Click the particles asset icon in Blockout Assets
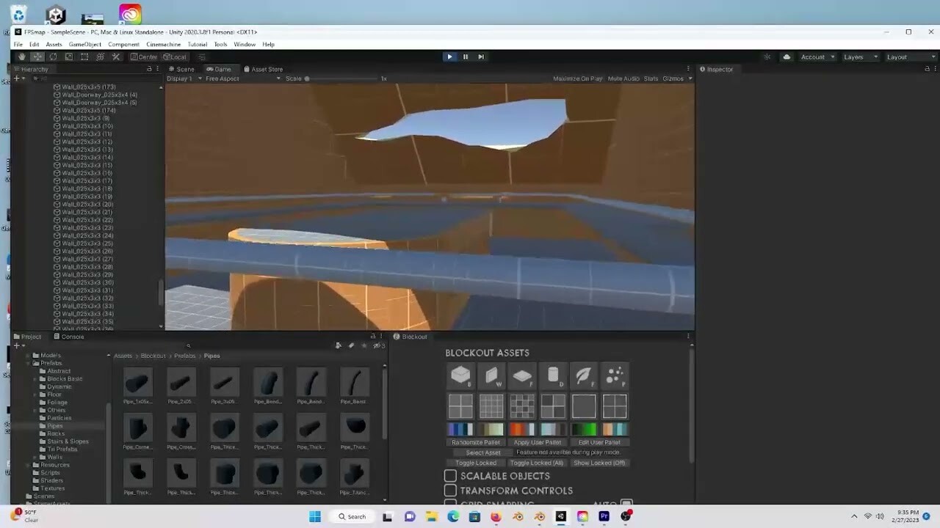The height and width of the screenshot is (528, 940). [x=615, y=375]
